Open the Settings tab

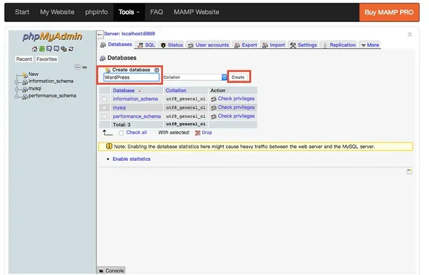pyautogui.click(x=303, y=45)
